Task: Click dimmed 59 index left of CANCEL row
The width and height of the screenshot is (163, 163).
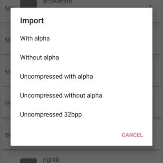Action: (8, 135)
